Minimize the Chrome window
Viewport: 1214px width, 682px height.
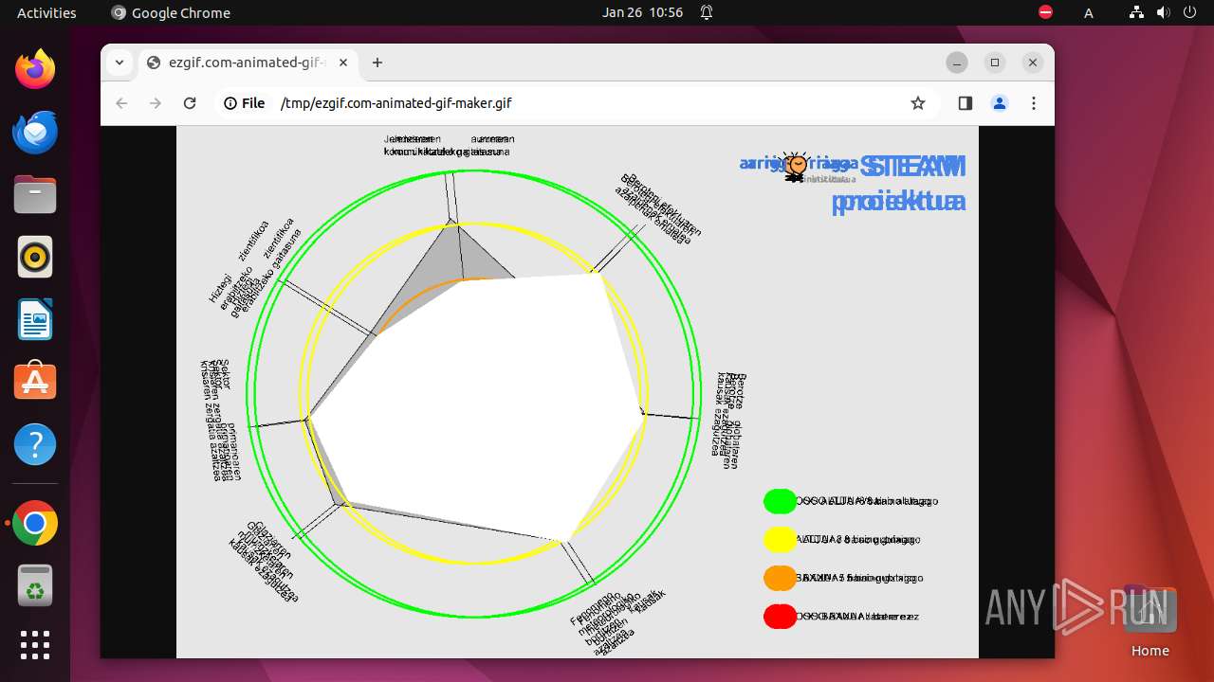[957, 63]
